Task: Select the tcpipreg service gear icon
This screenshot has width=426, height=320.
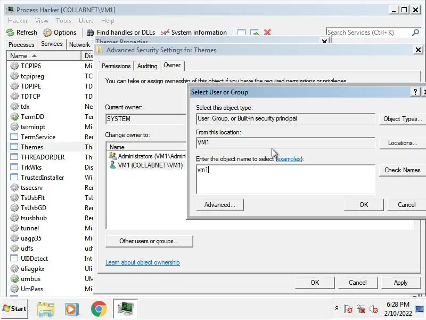Action: tap(14, 76)
